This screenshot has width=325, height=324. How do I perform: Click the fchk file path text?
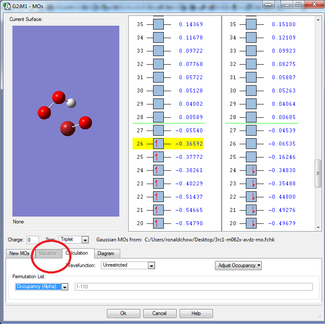point(210,240)
